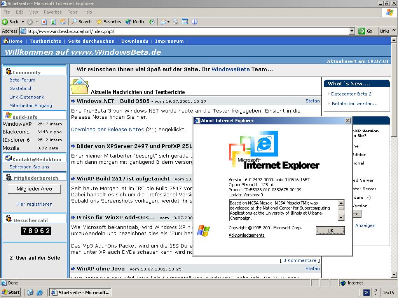
Task: Click the Go button next to address
Action: coord(365,31)
